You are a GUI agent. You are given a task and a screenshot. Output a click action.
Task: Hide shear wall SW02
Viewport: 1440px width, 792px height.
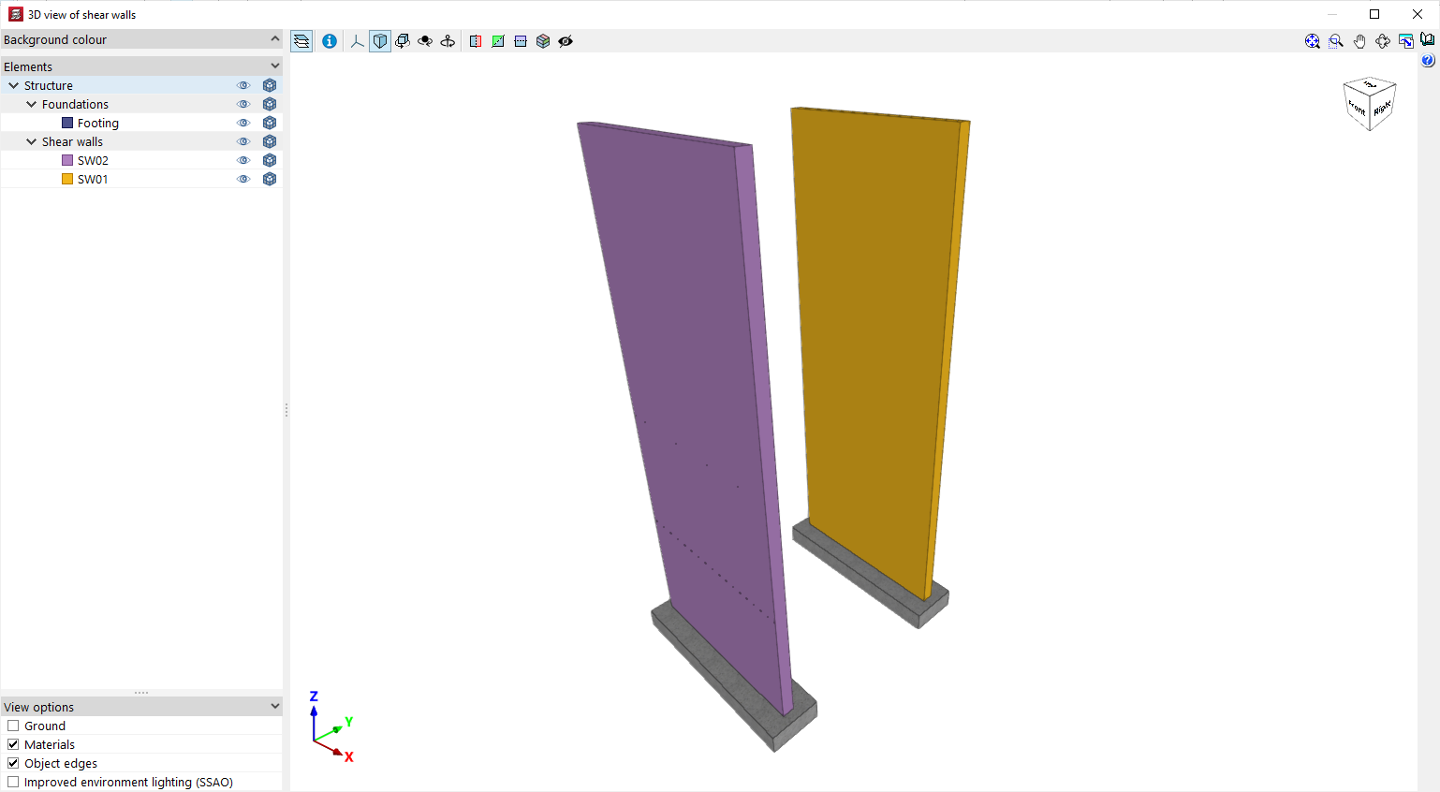coord(243,160)
